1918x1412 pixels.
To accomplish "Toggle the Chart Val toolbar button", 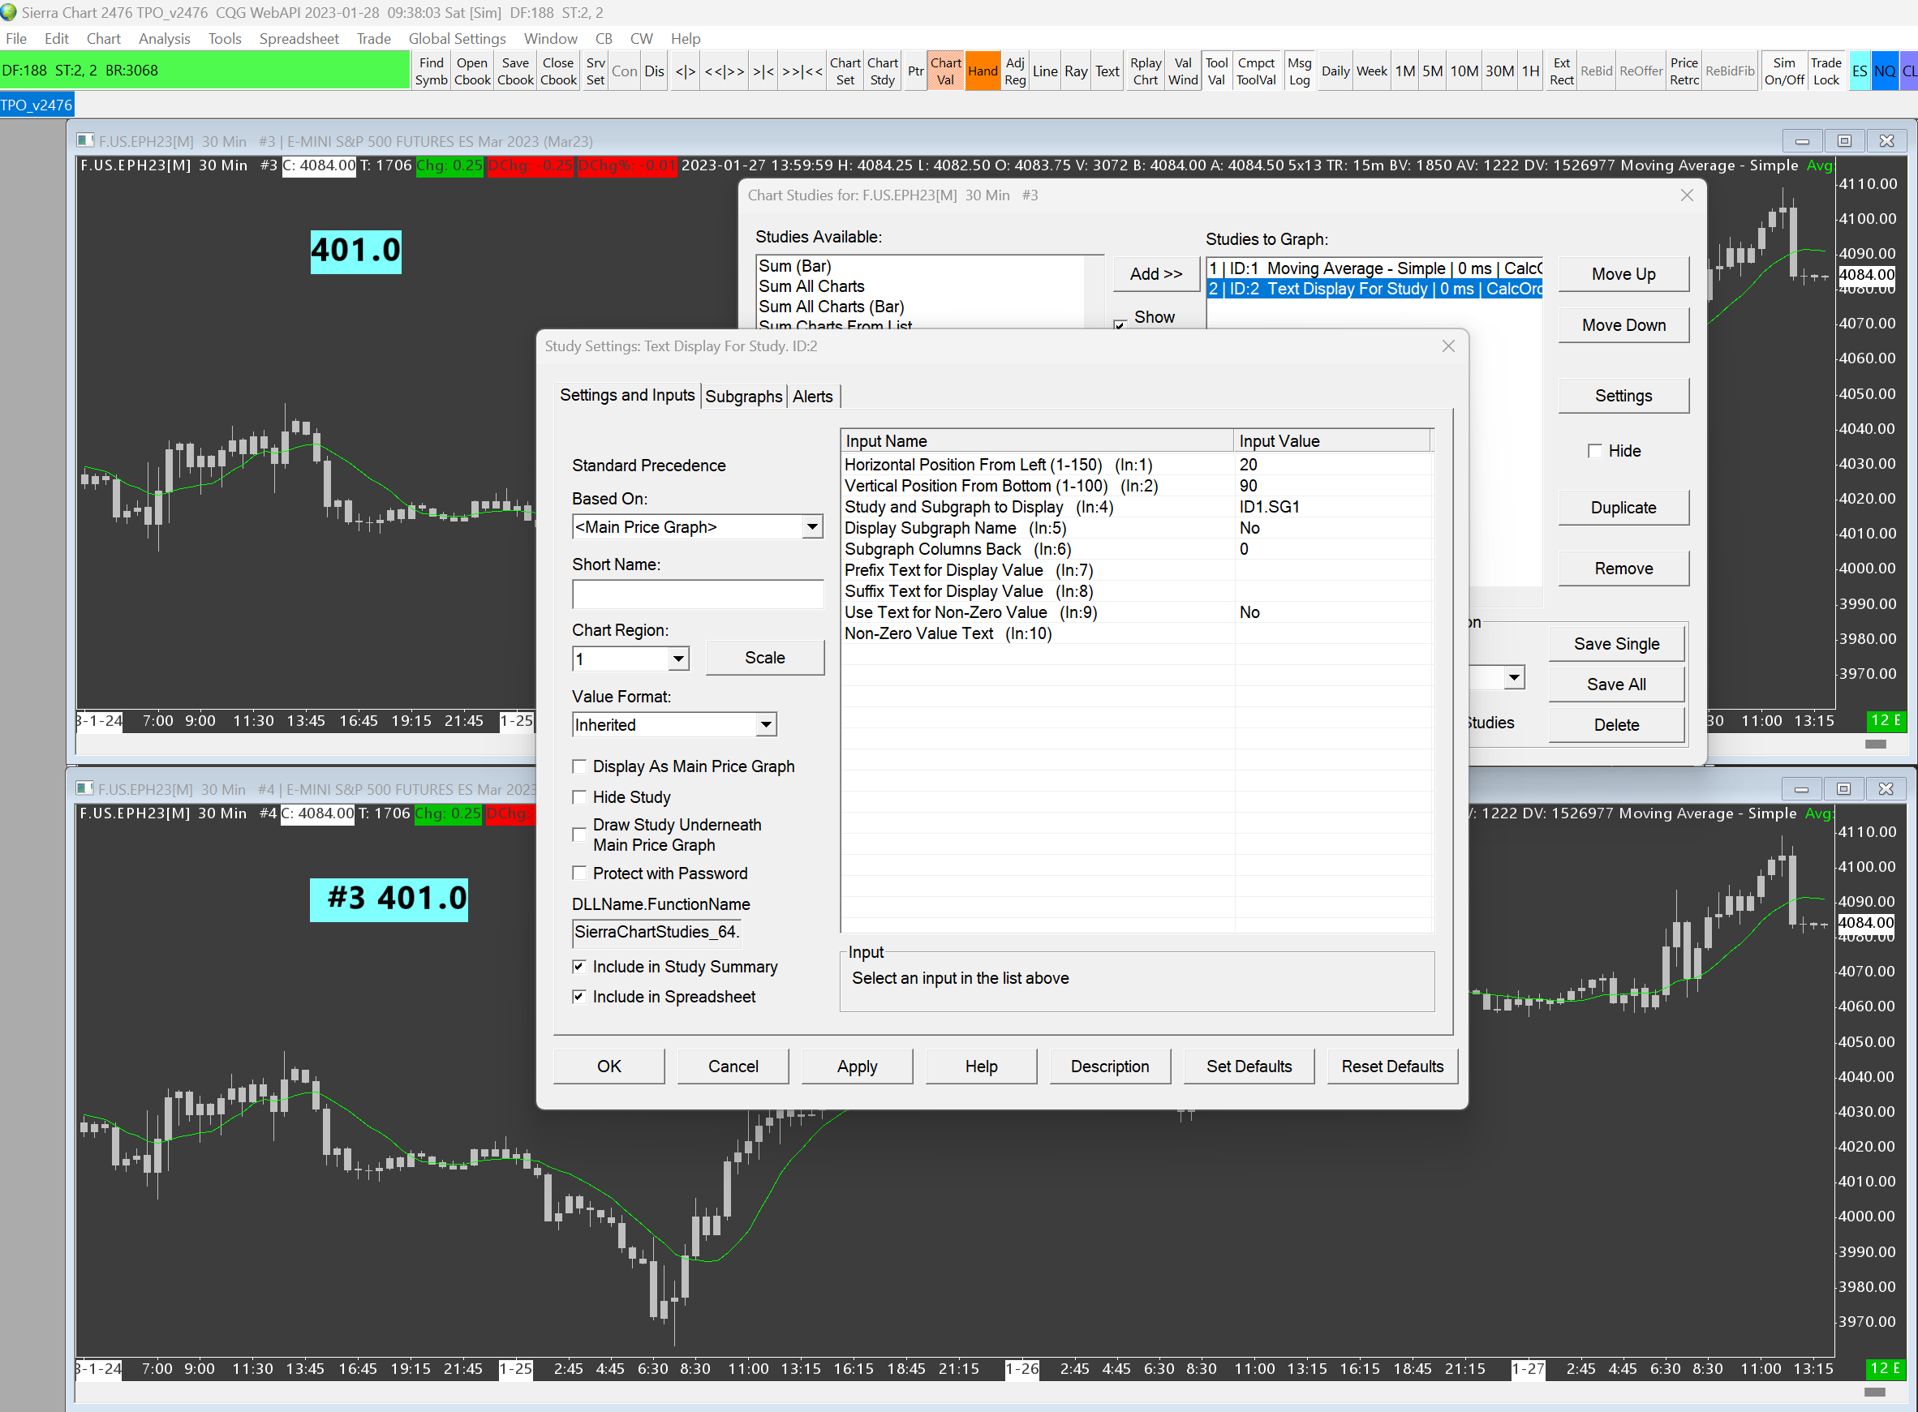I will pos(945,71).
